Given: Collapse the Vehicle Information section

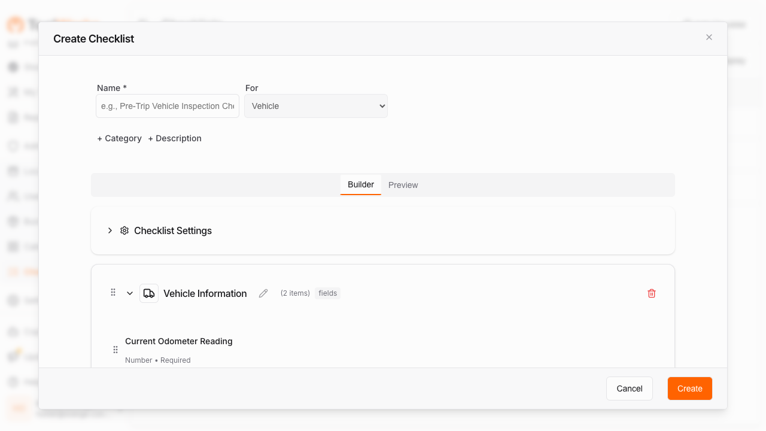Looking at the screenshot, I should click(x=130, y=293).
